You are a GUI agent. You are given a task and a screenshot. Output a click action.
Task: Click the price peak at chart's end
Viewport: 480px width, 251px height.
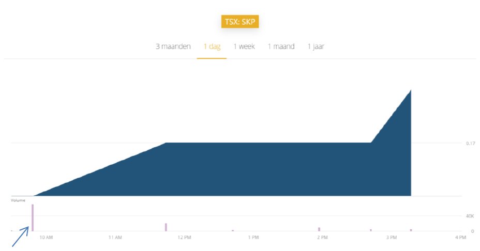[411, 90]
